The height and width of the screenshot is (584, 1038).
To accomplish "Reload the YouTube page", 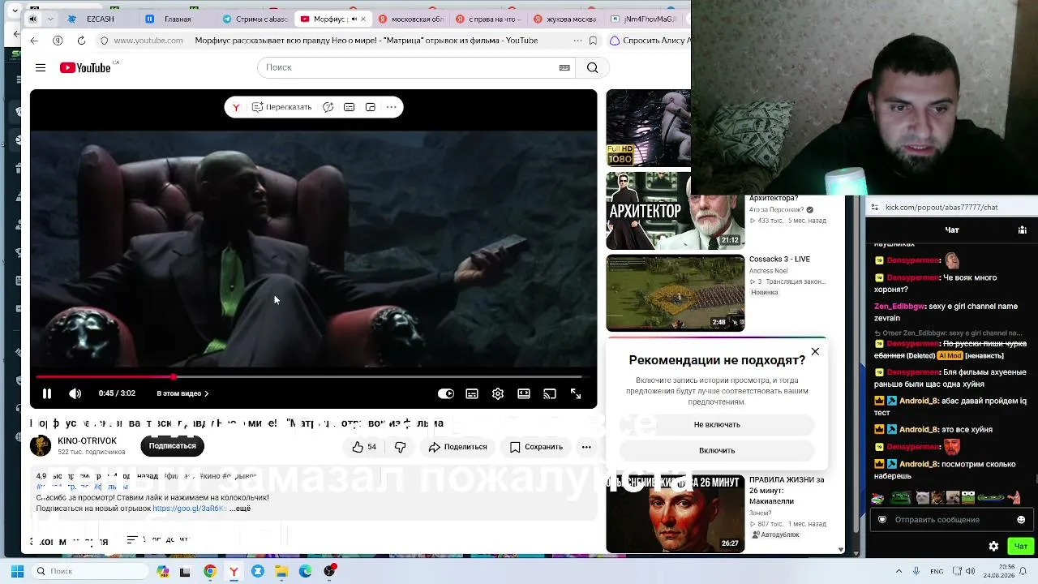I will click(x=81, y=41).
